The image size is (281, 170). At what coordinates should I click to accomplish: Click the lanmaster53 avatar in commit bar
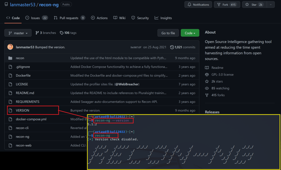coord(10,47)
